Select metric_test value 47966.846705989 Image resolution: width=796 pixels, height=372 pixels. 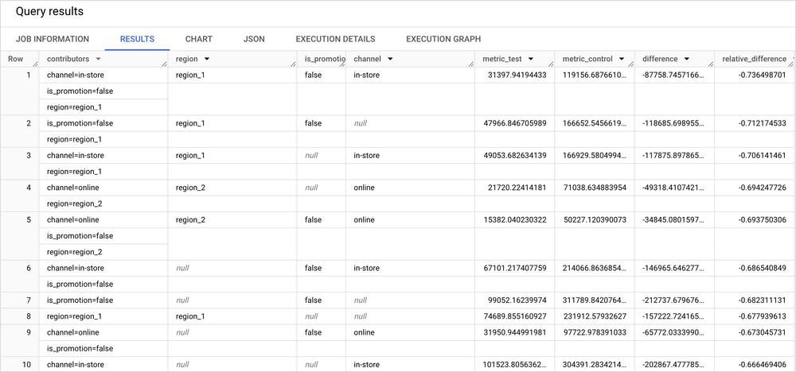pos(515,123)
